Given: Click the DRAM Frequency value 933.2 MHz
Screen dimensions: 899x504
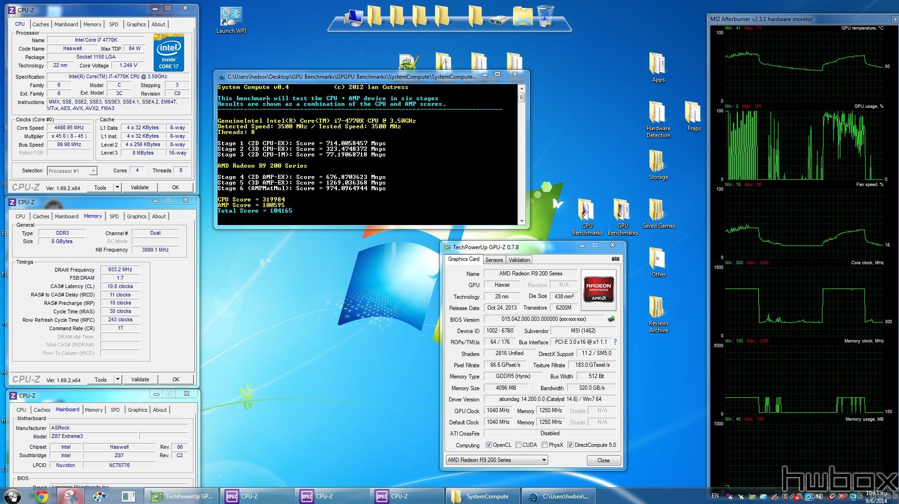Looking at the screenshot, I should [120, 269].
